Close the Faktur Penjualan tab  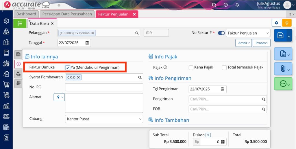[134, 14]
